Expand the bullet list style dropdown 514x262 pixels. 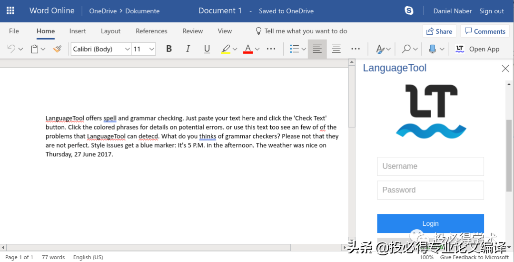[304, 50]
